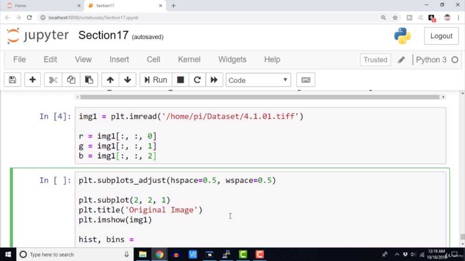Click the taskbar microphone icon

[x=126, y=255]
